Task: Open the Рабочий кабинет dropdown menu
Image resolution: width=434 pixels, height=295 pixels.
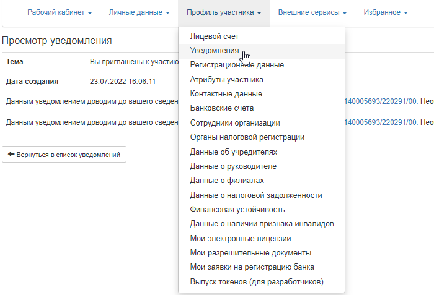Action: tap(60, 12)
